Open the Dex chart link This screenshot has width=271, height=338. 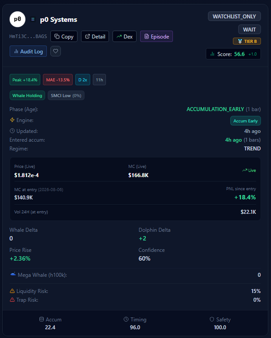[x=124, y=36]
